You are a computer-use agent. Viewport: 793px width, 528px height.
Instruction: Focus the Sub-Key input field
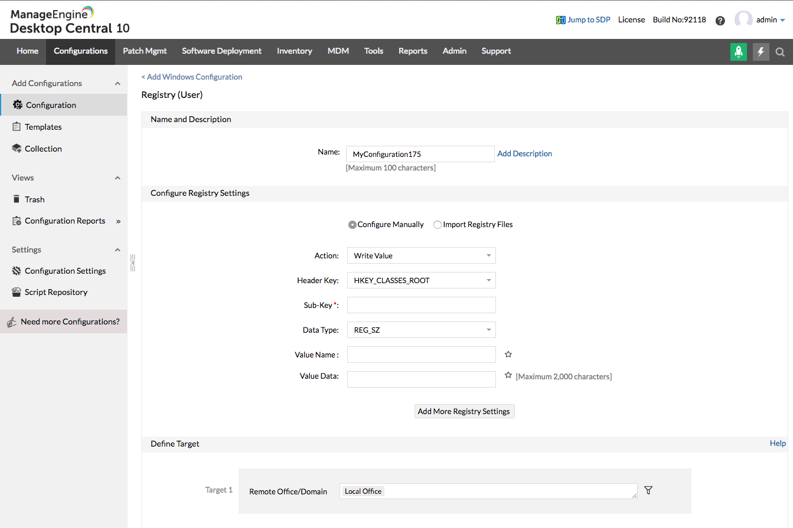pyautogui.click(x=421, y=305)
